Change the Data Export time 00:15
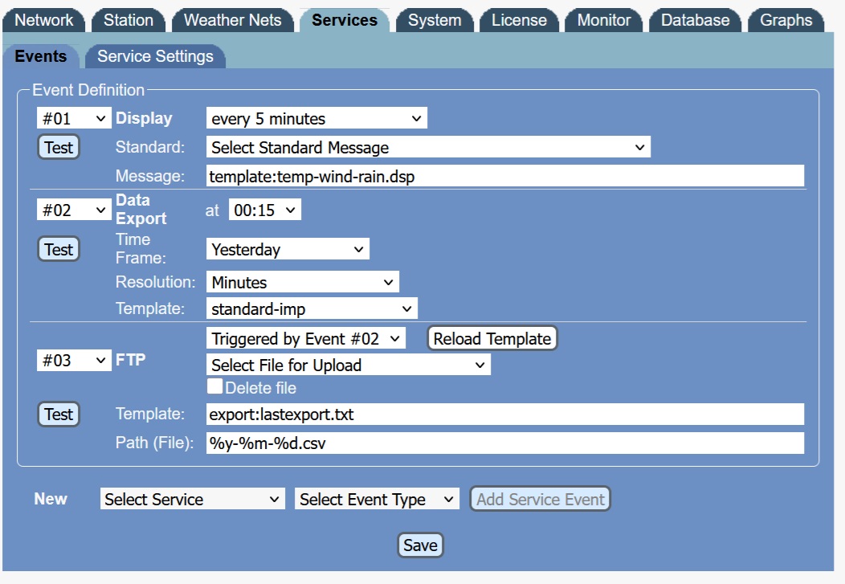 click(265, 210)
